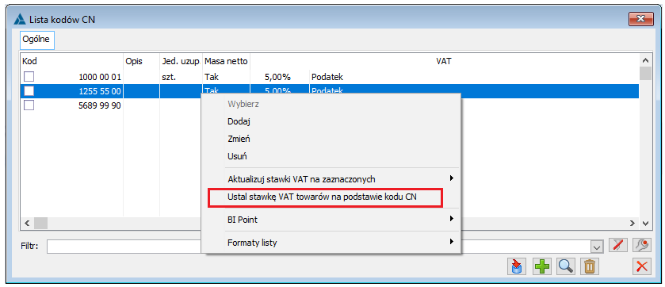Viewport: 665px width, 287px height.
Task: Click the trash can delete icon
Action: (590, 266)
